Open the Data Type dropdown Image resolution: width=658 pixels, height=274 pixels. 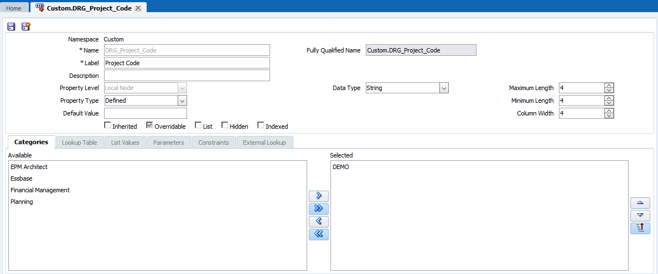(x=443, y=88)
